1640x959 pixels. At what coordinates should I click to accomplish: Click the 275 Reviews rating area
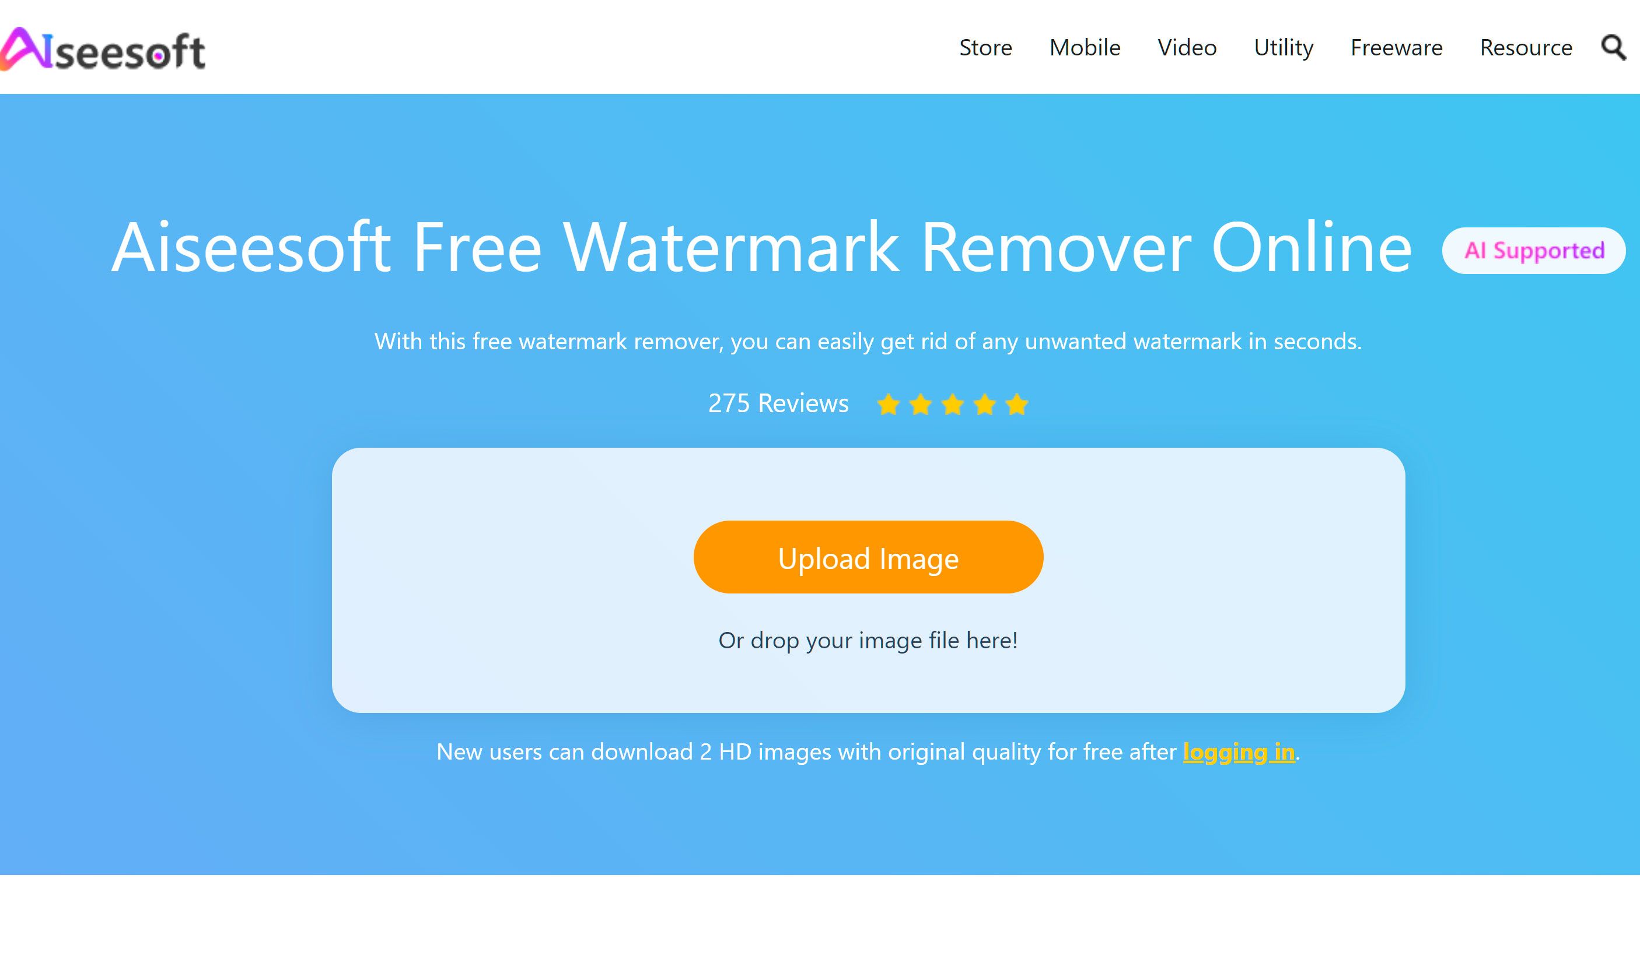click(867, 402)
